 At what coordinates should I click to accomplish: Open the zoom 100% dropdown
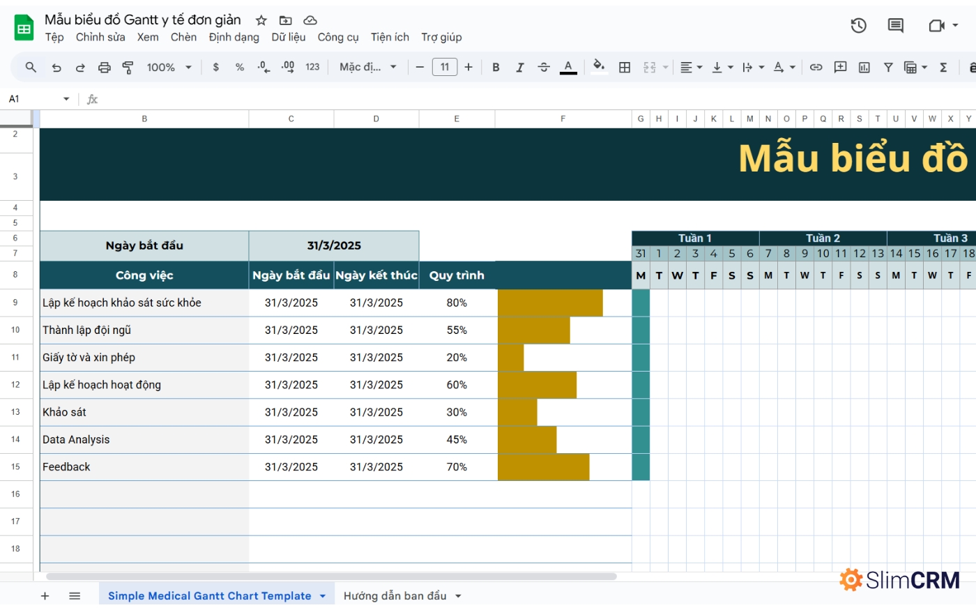[169, 67]
